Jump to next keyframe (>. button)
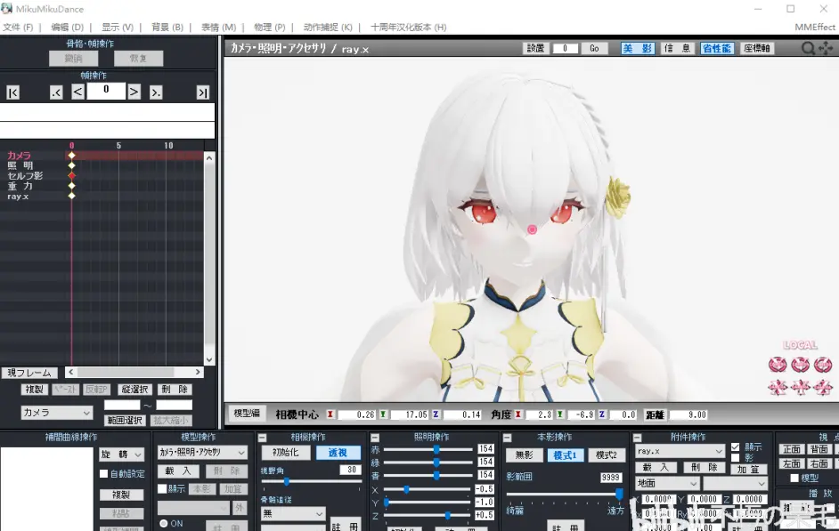Screen dimensions: 839x531 pos(155,93)
